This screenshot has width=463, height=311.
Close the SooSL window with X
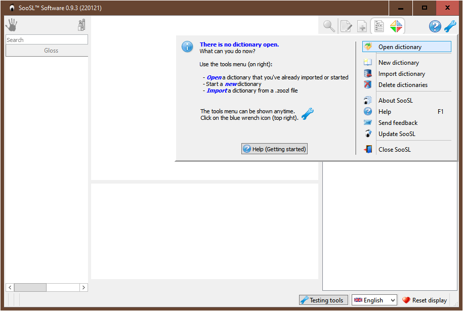click(x=448, y=8)
